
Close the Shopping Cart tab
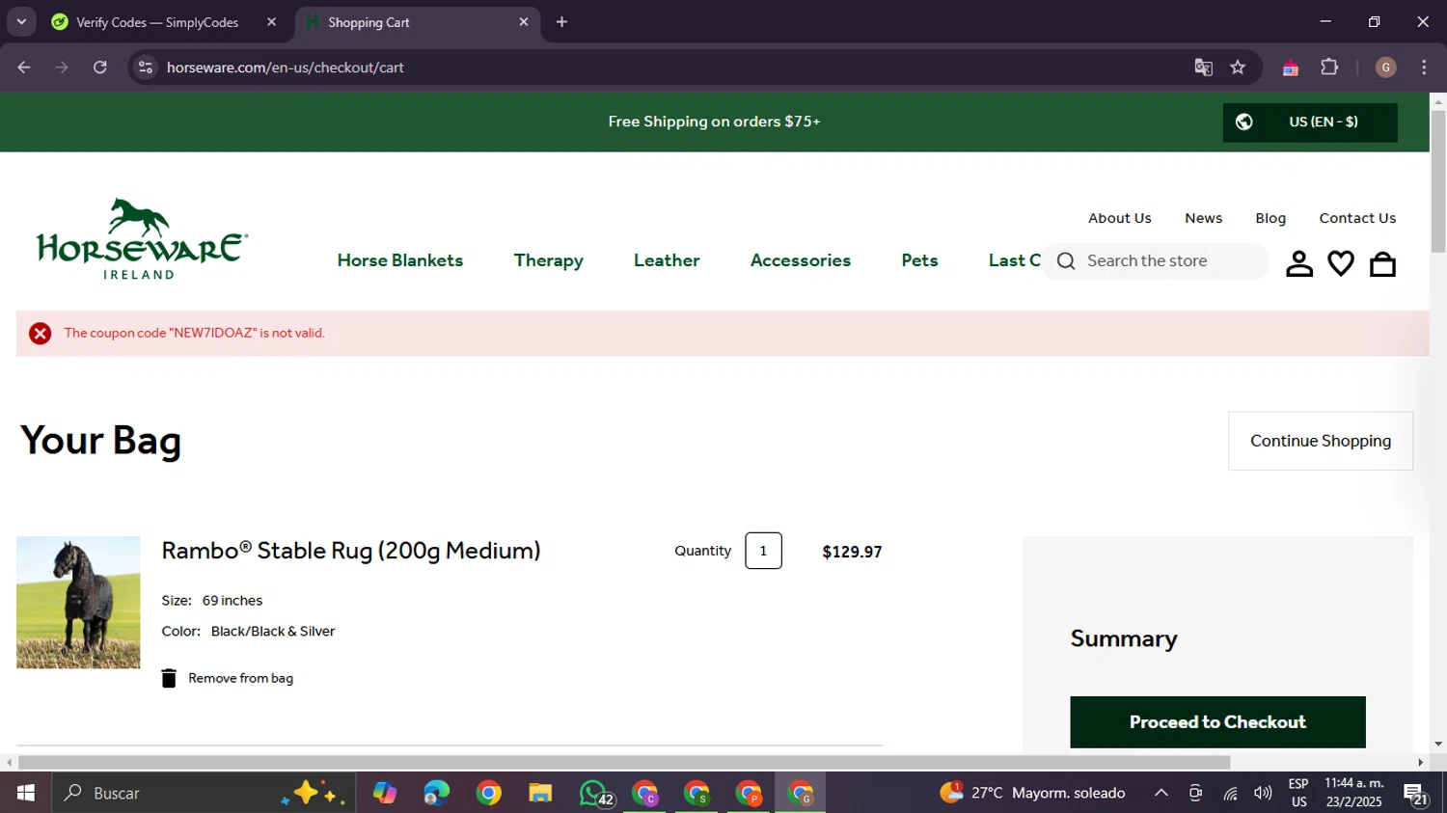(524, 22)
